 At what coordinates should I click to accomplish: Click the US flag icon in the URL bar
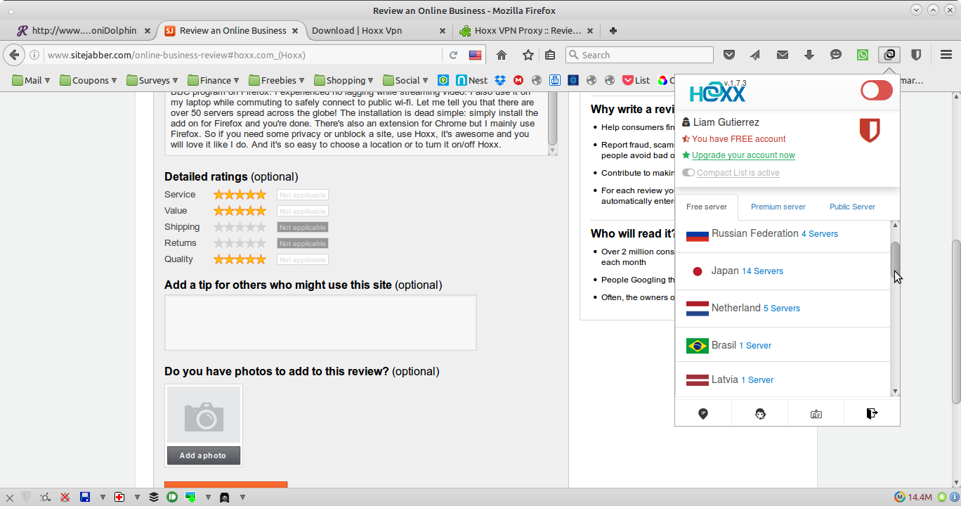pos(476,55)
